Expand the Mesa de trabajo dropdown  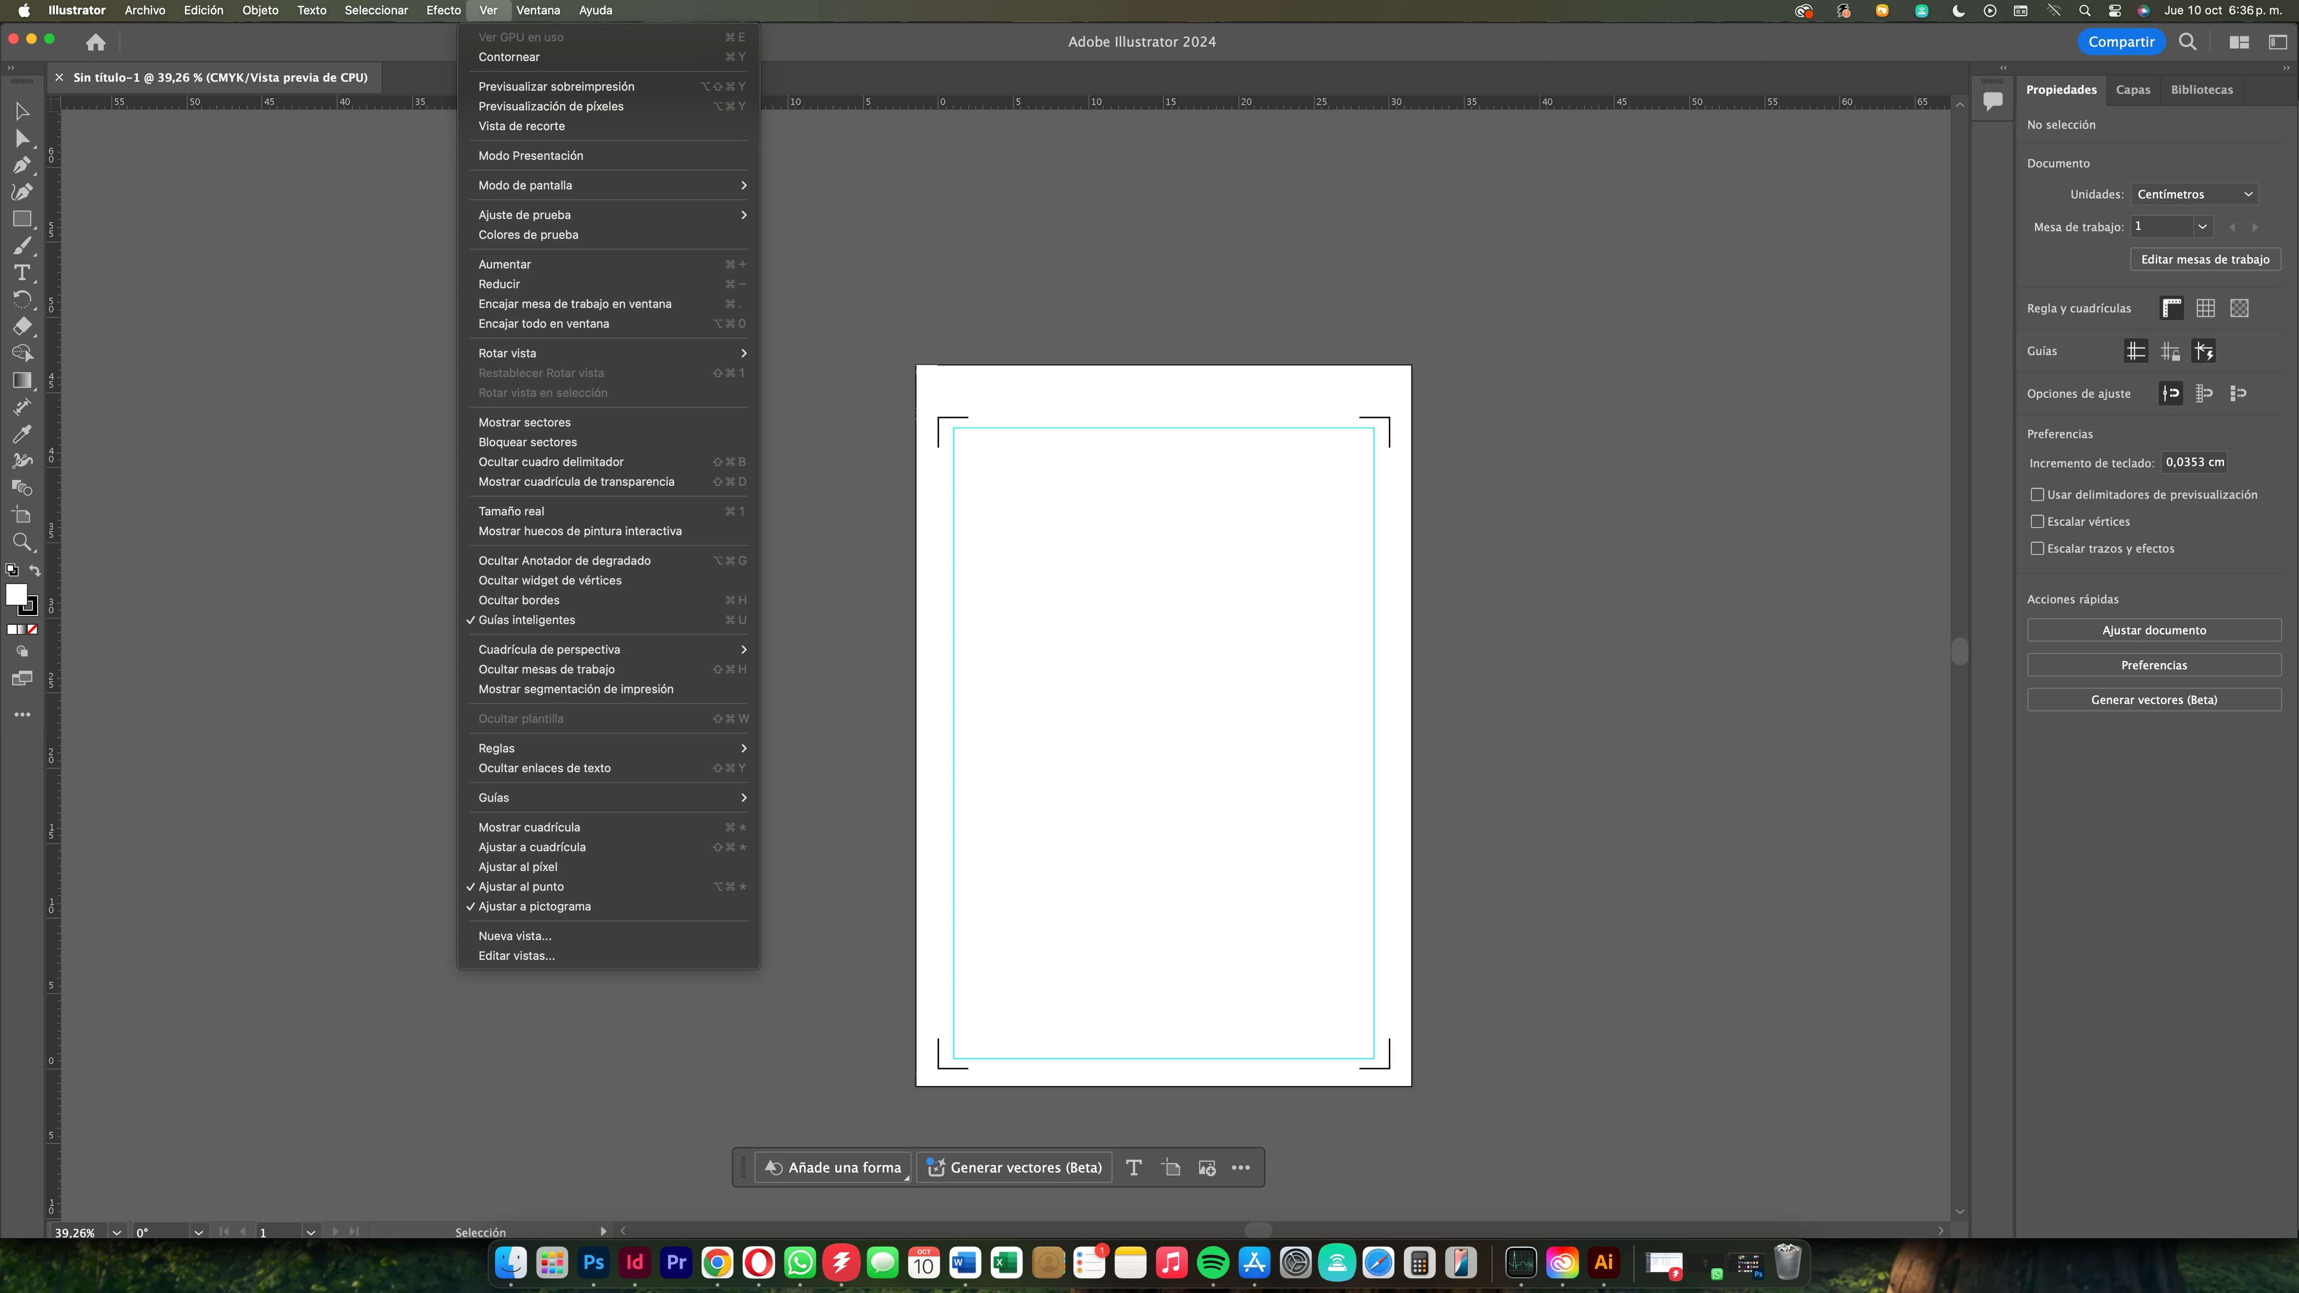pos(2202,227)
